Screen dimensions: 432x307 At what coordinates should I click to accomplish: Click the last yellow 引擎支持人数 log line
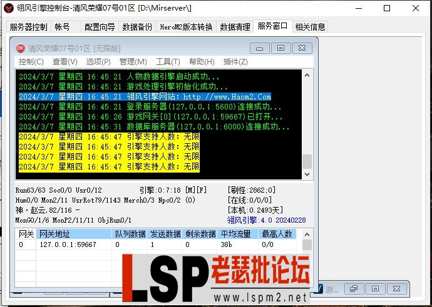(x=109, y=167)
